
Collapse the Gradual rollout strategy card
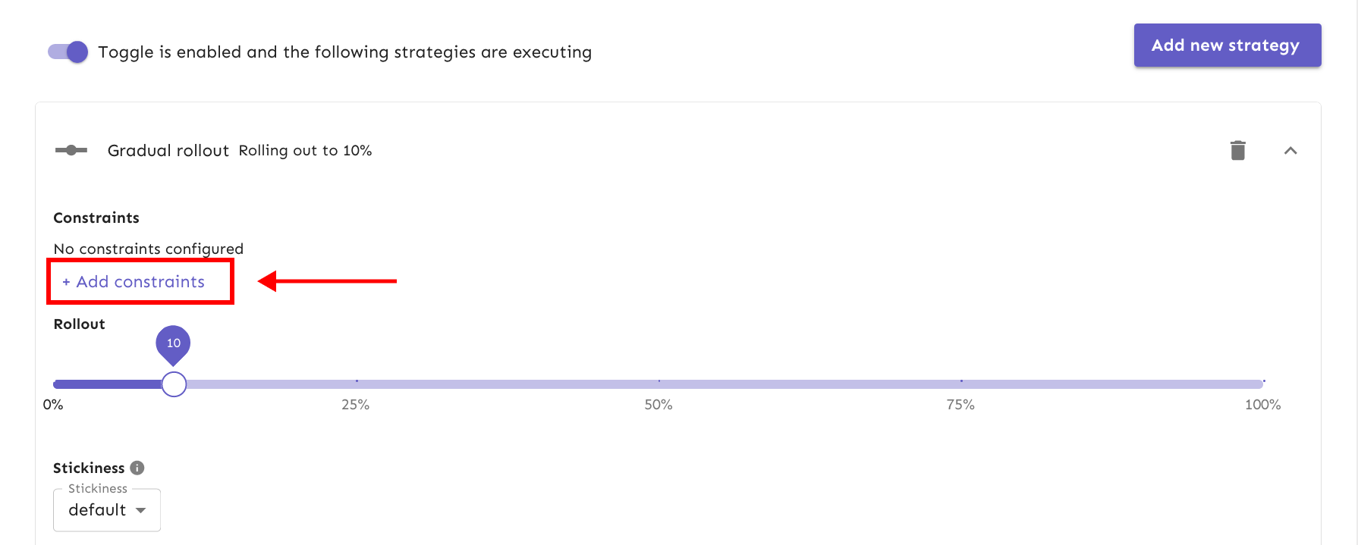(x=1290, y=150)
